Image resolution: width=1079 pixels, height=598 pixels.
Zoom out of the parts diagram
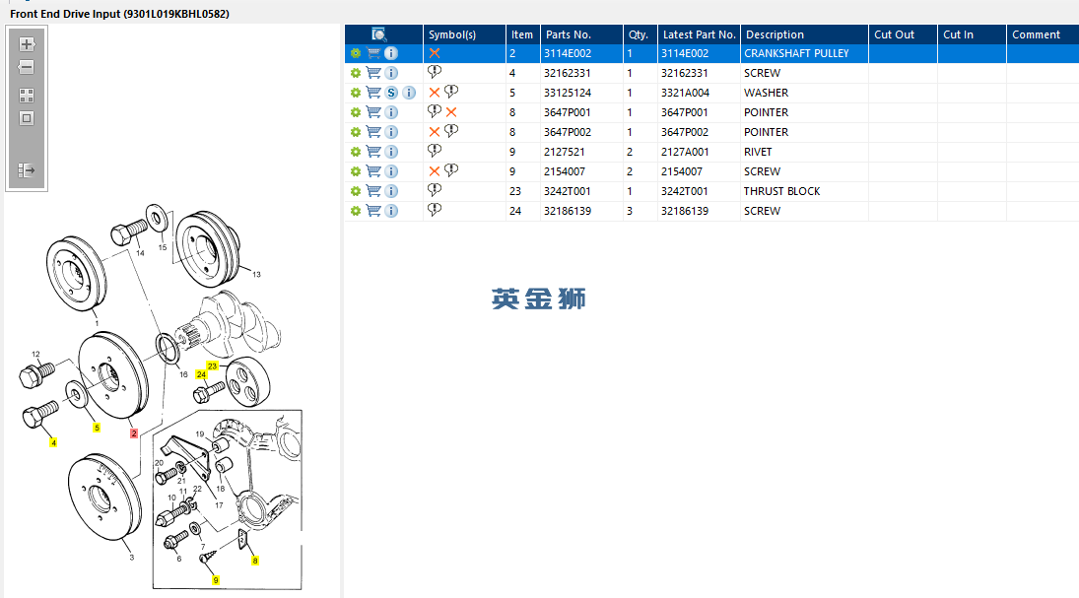click(x=27, y=67)
